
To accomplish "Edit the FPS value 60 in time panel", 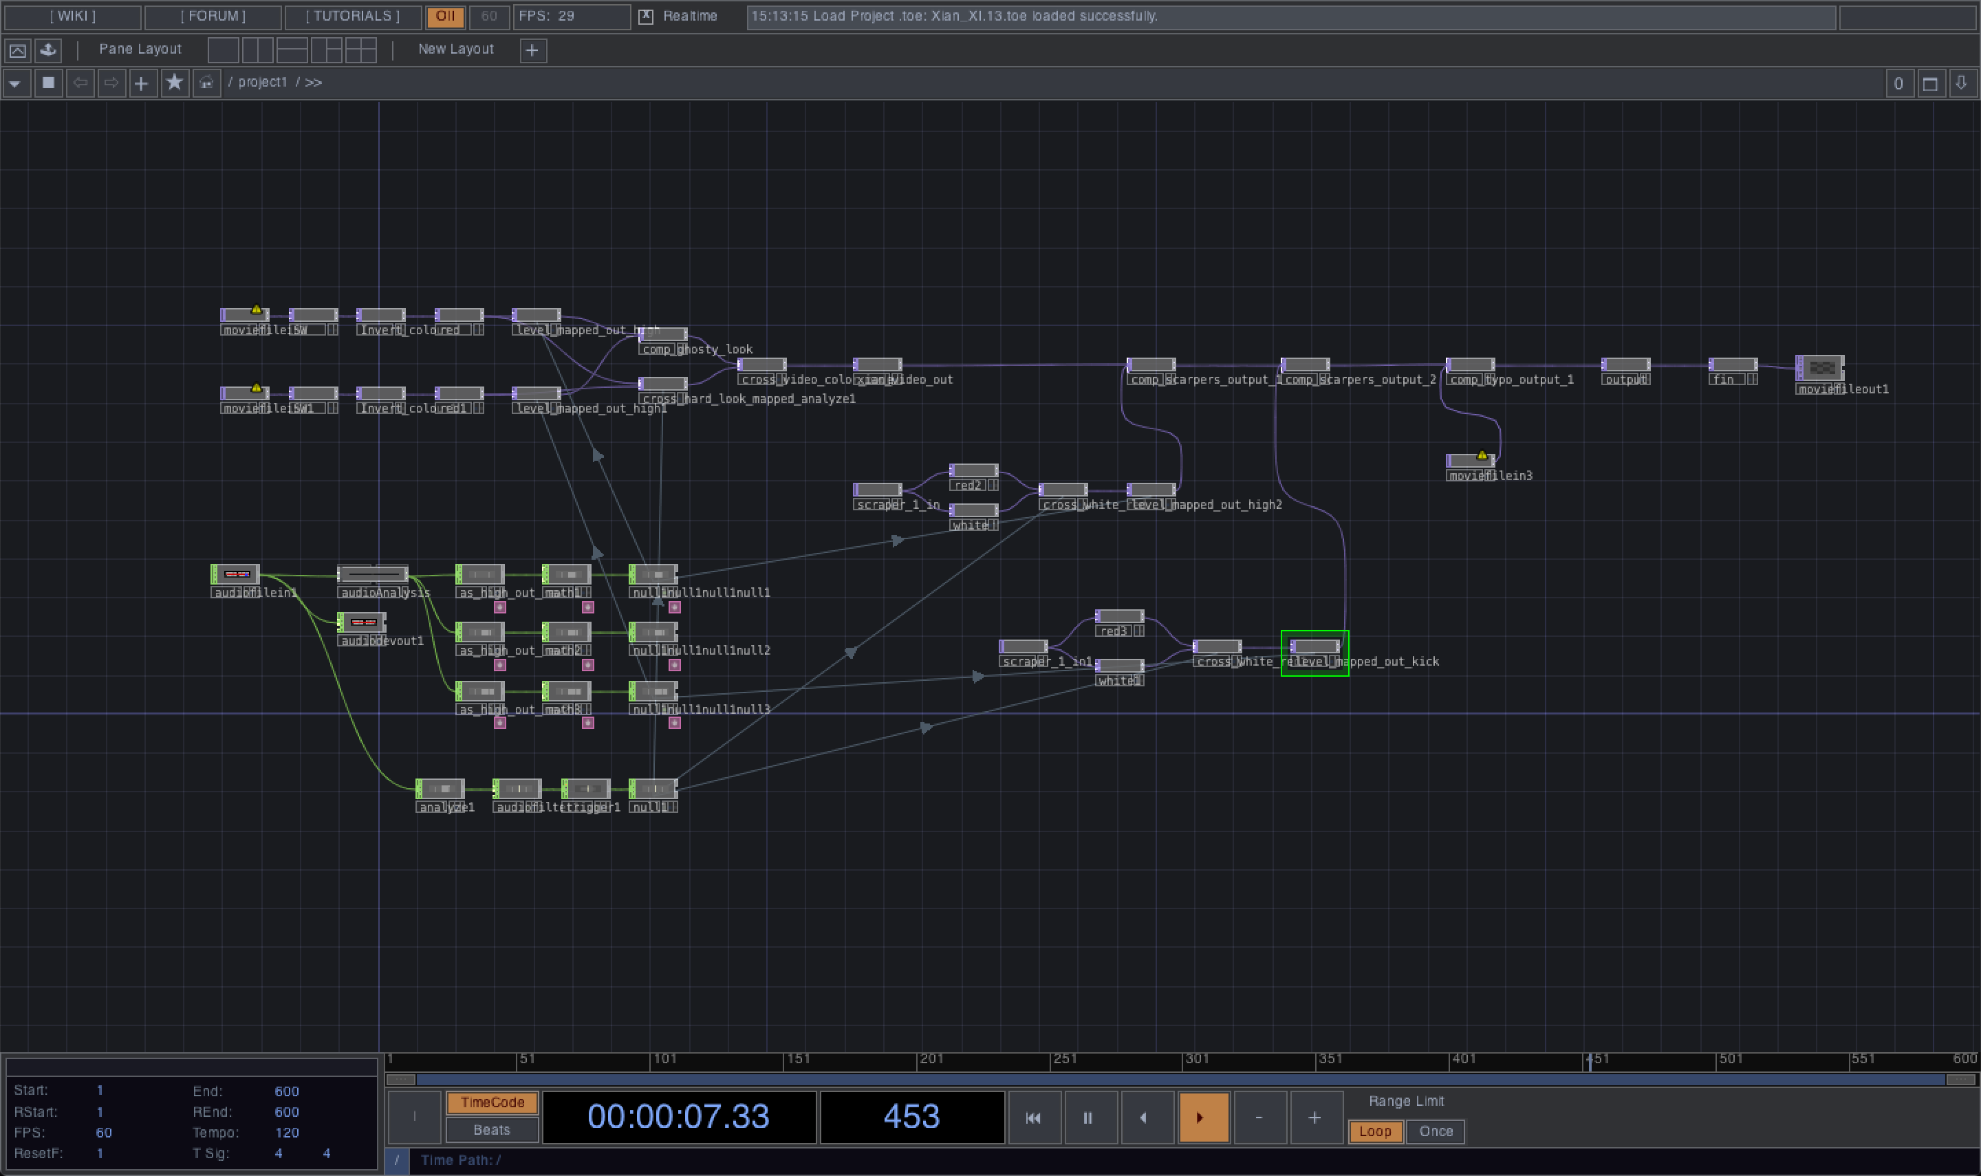I will coord(104,1133).
